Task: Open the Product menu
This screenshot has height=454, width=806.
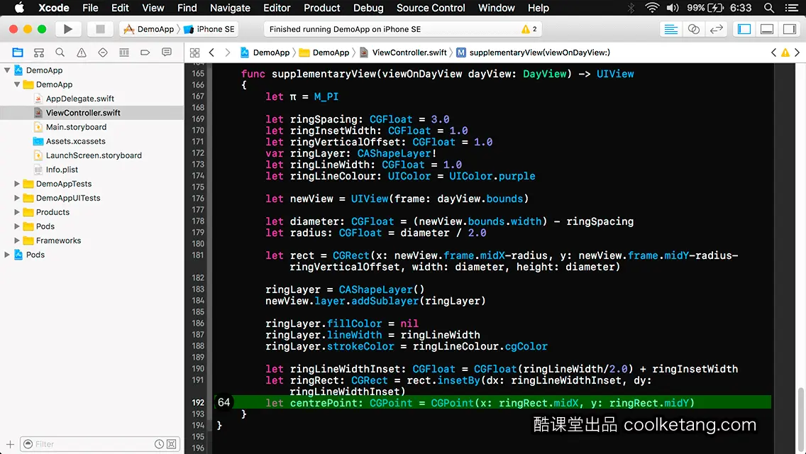Action: 322,8
